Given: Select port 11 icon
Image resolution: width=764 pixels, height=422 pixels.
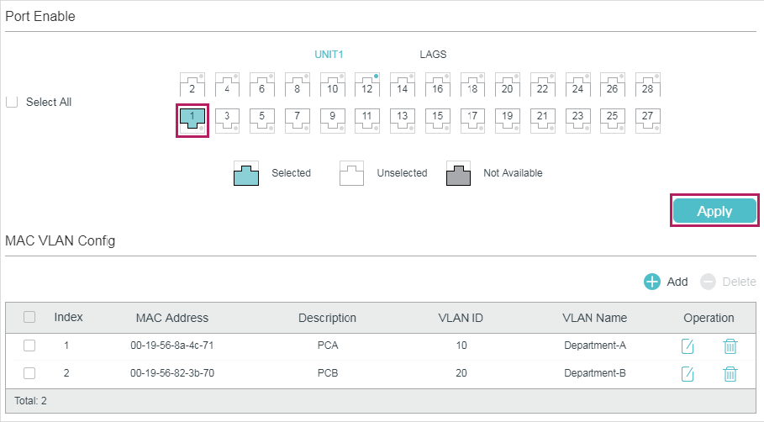Looking at the screenshot, I should click(x=367, y=120).
